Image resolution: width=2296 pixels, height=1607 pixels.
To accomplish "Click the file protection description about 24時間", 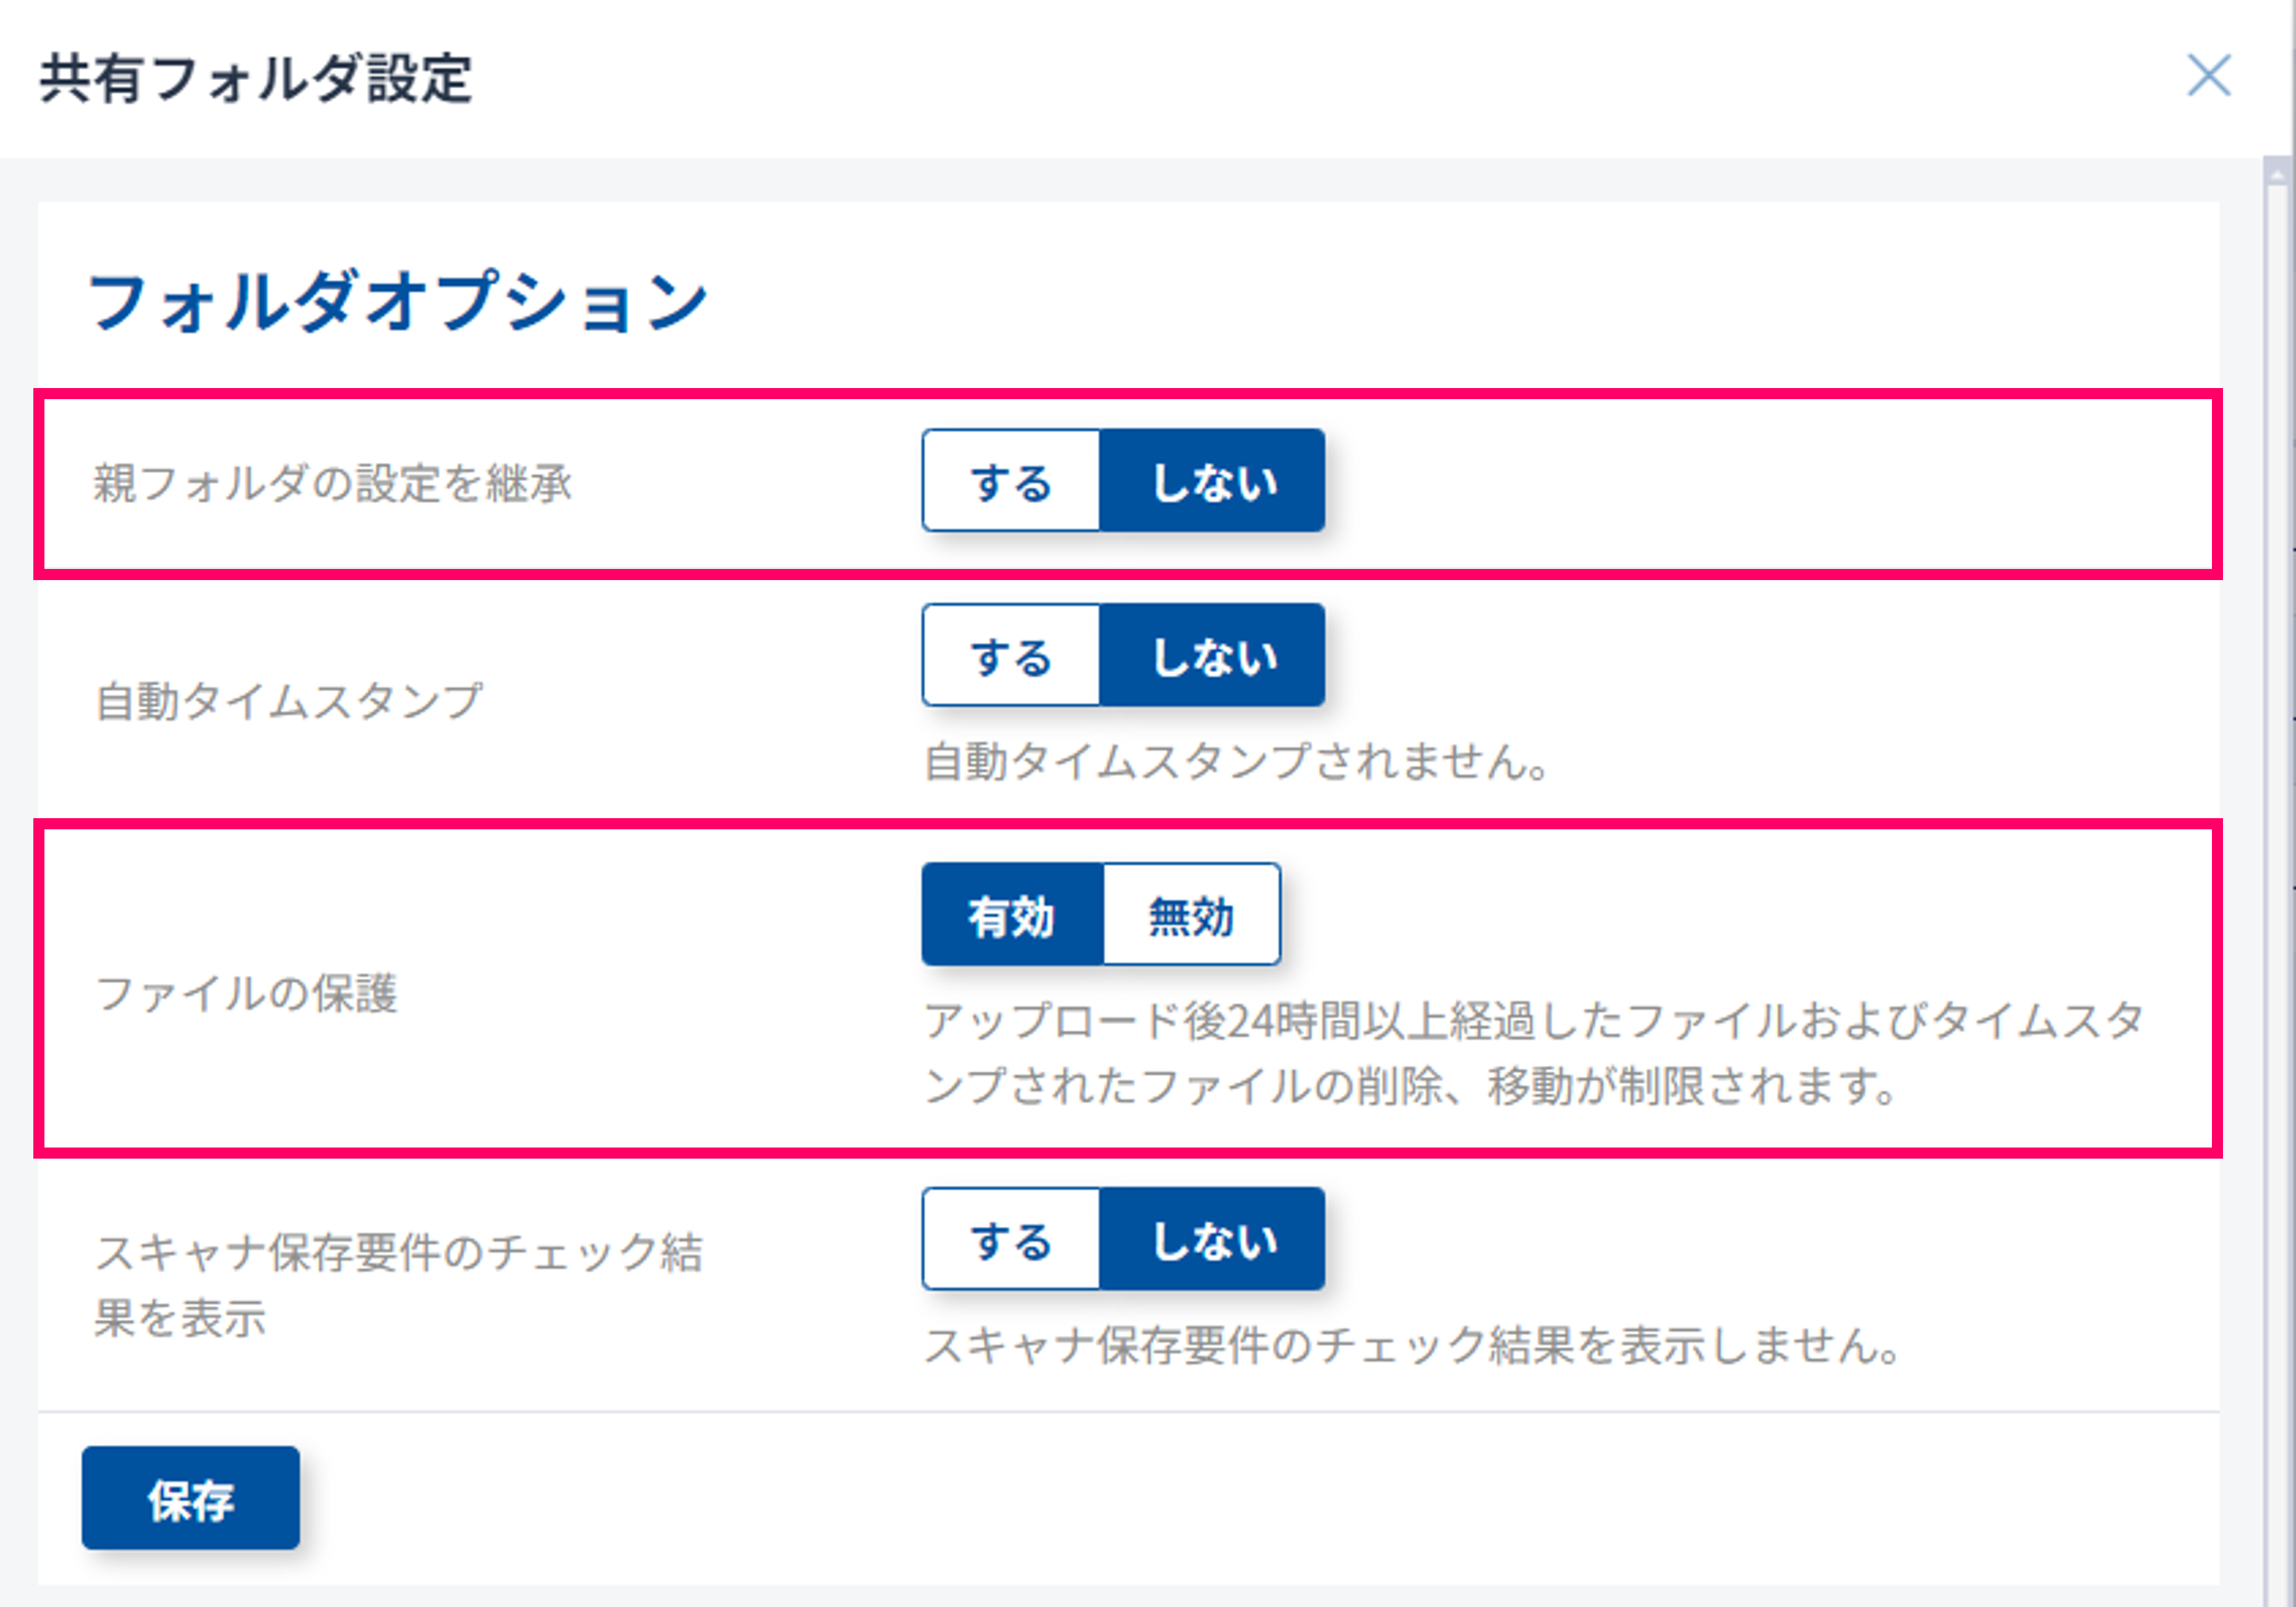I will click(1533, 1052).
